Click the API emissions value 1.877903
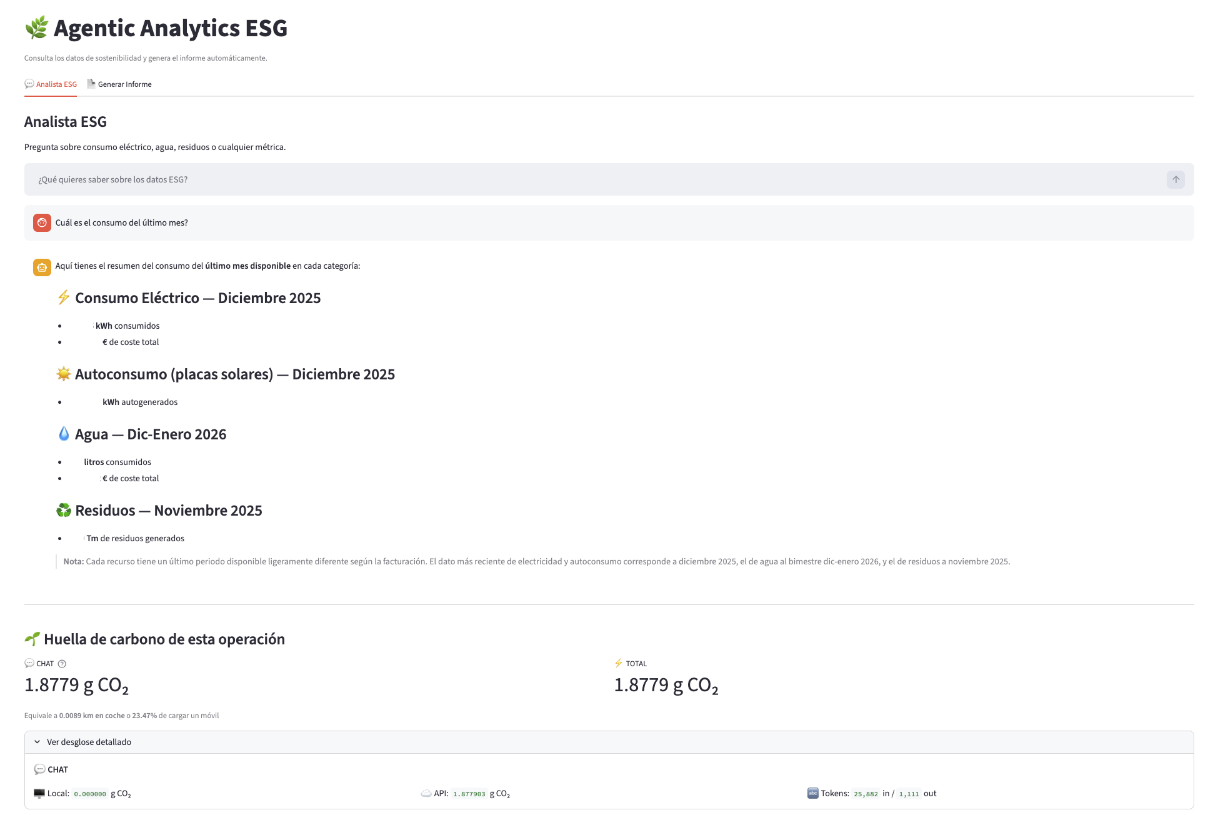 469,794
